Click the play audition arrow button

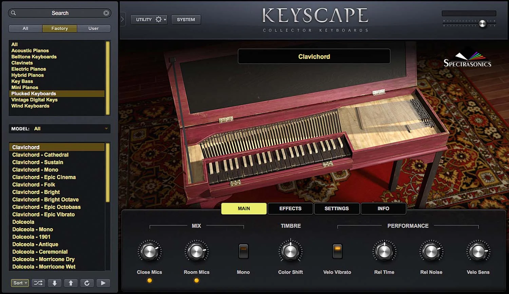click(x=103, y=283)
